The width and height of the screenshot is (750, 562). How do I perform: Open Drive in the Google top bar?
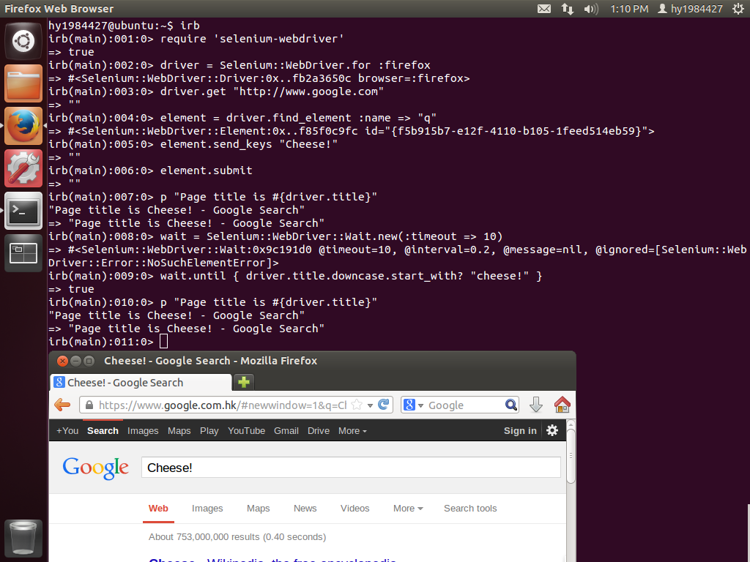pos(319,430)
